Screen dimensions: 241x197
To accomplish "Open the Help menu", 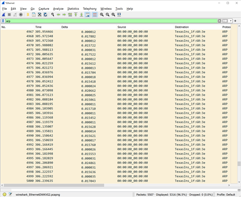I will point(130,9).
